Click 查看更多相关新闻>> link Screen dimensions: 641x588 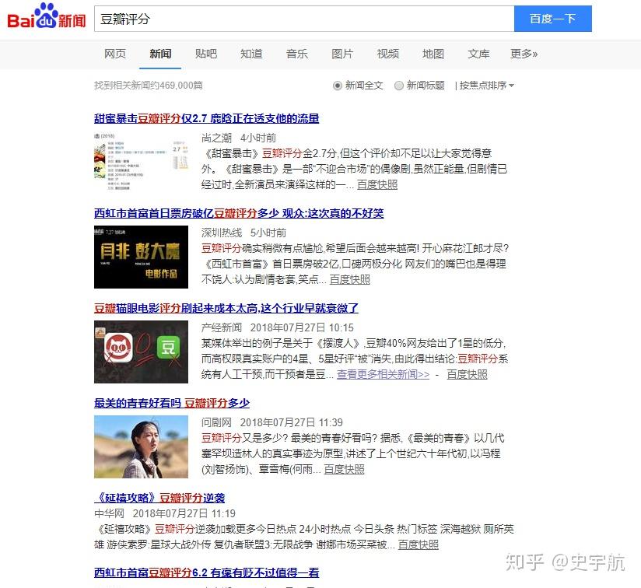383,374
